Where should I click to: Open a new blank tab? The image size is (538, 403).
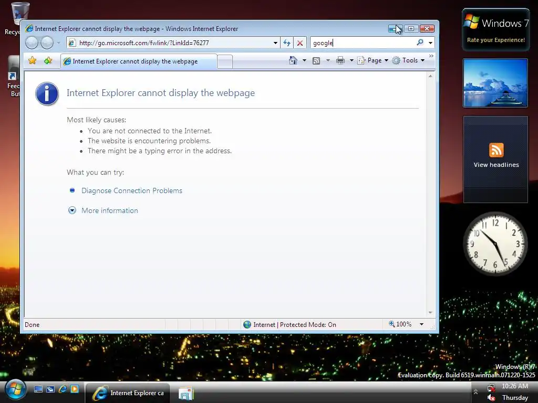[x=225, y=62]
